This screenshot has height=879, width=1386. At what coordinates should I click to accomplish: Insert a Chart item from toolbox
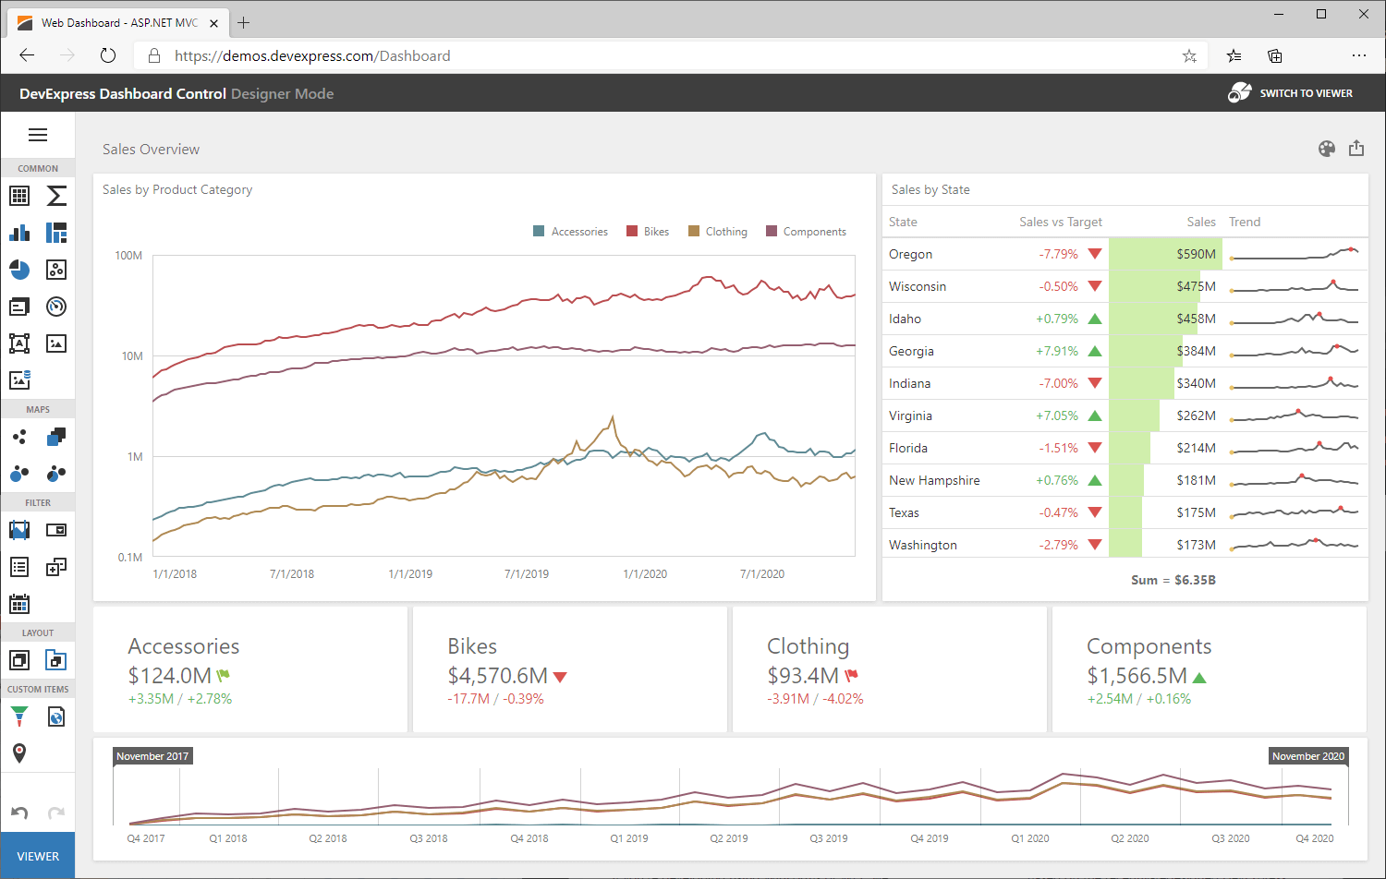click(x=19, y=233)
